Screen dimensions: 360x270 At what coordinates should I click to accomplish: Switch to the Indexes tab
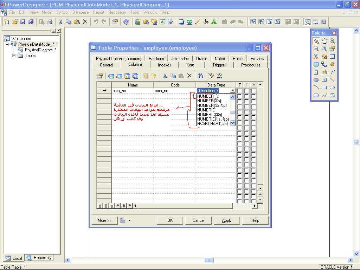click(x=164, y=65)
